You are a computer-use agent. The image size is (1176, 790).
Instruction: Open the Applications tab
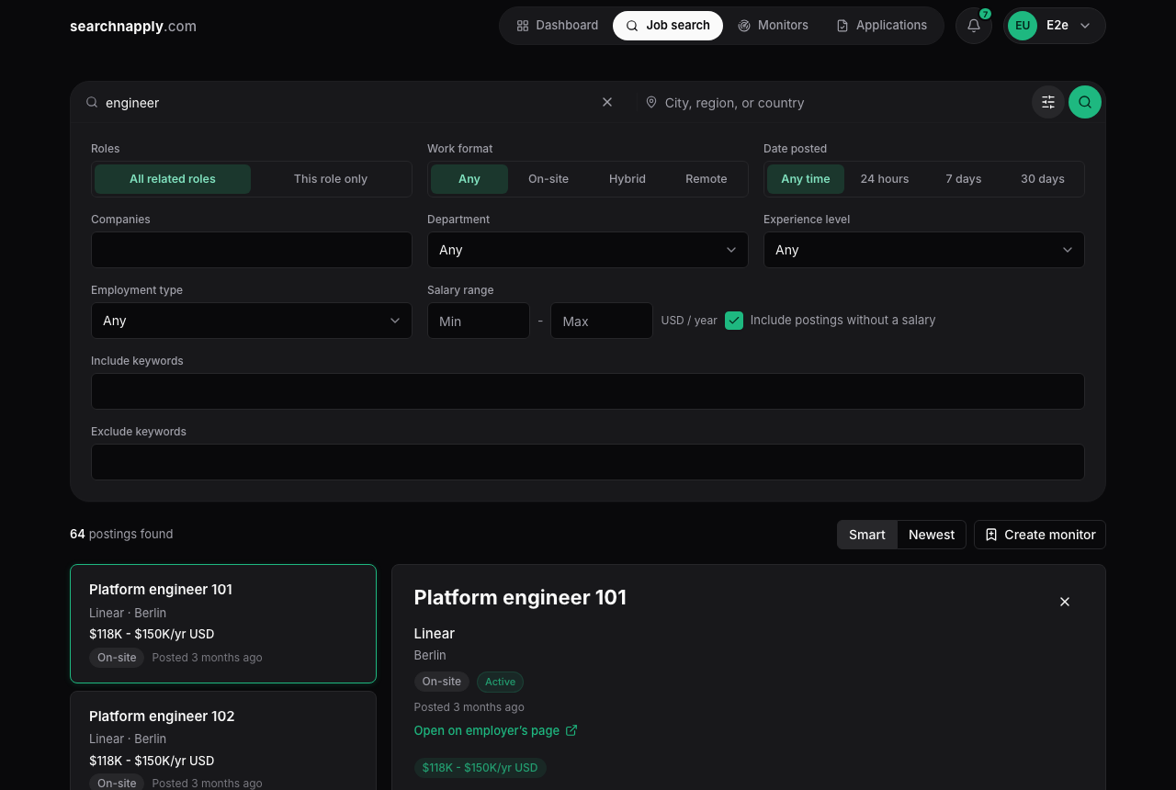coord(882,26)
